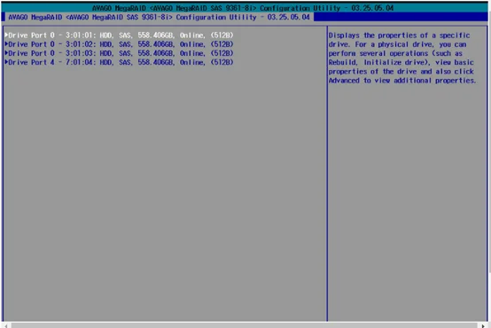This screenshot has width=491, height=328.
Task: Expand arrow beside drive 3:01:01
Action: 6,35
